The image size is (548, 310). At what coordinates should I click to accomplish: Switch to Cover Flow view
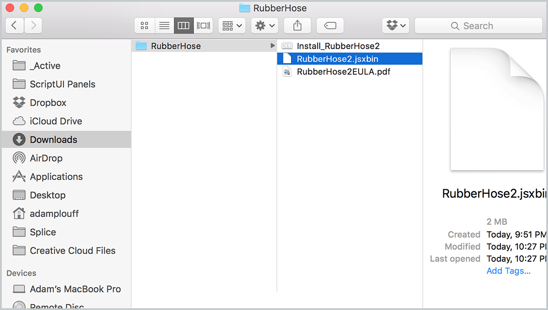203,26
